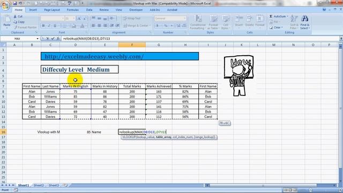The height and width of the screenshot is (193, 343).
Task: Click the macro record status bar icon
Action: [x=16, y=190]
